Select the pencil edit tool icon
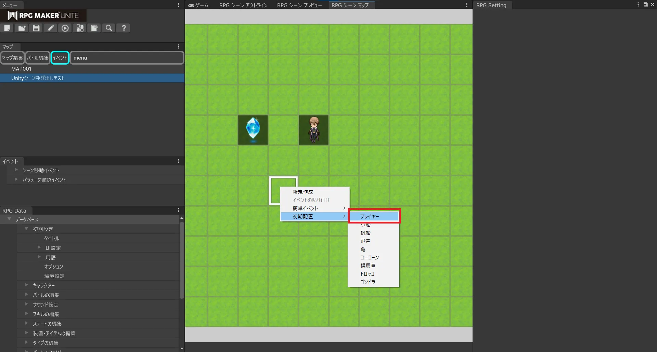Viewport: 657px width, 352px height. (51, 28)
